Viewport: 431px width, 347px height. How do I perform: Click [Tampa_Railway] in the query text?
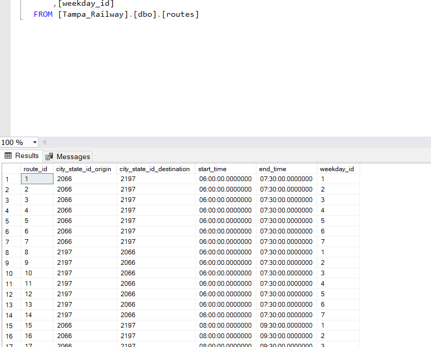point(93,14)
